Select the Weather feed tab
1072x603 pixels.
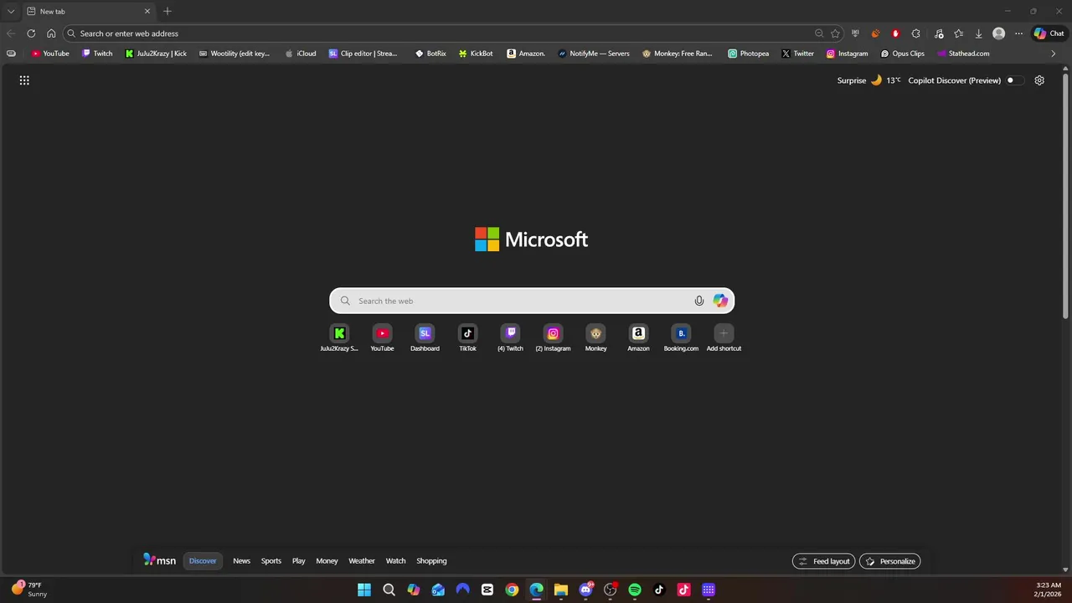click(x=362, y=561)
